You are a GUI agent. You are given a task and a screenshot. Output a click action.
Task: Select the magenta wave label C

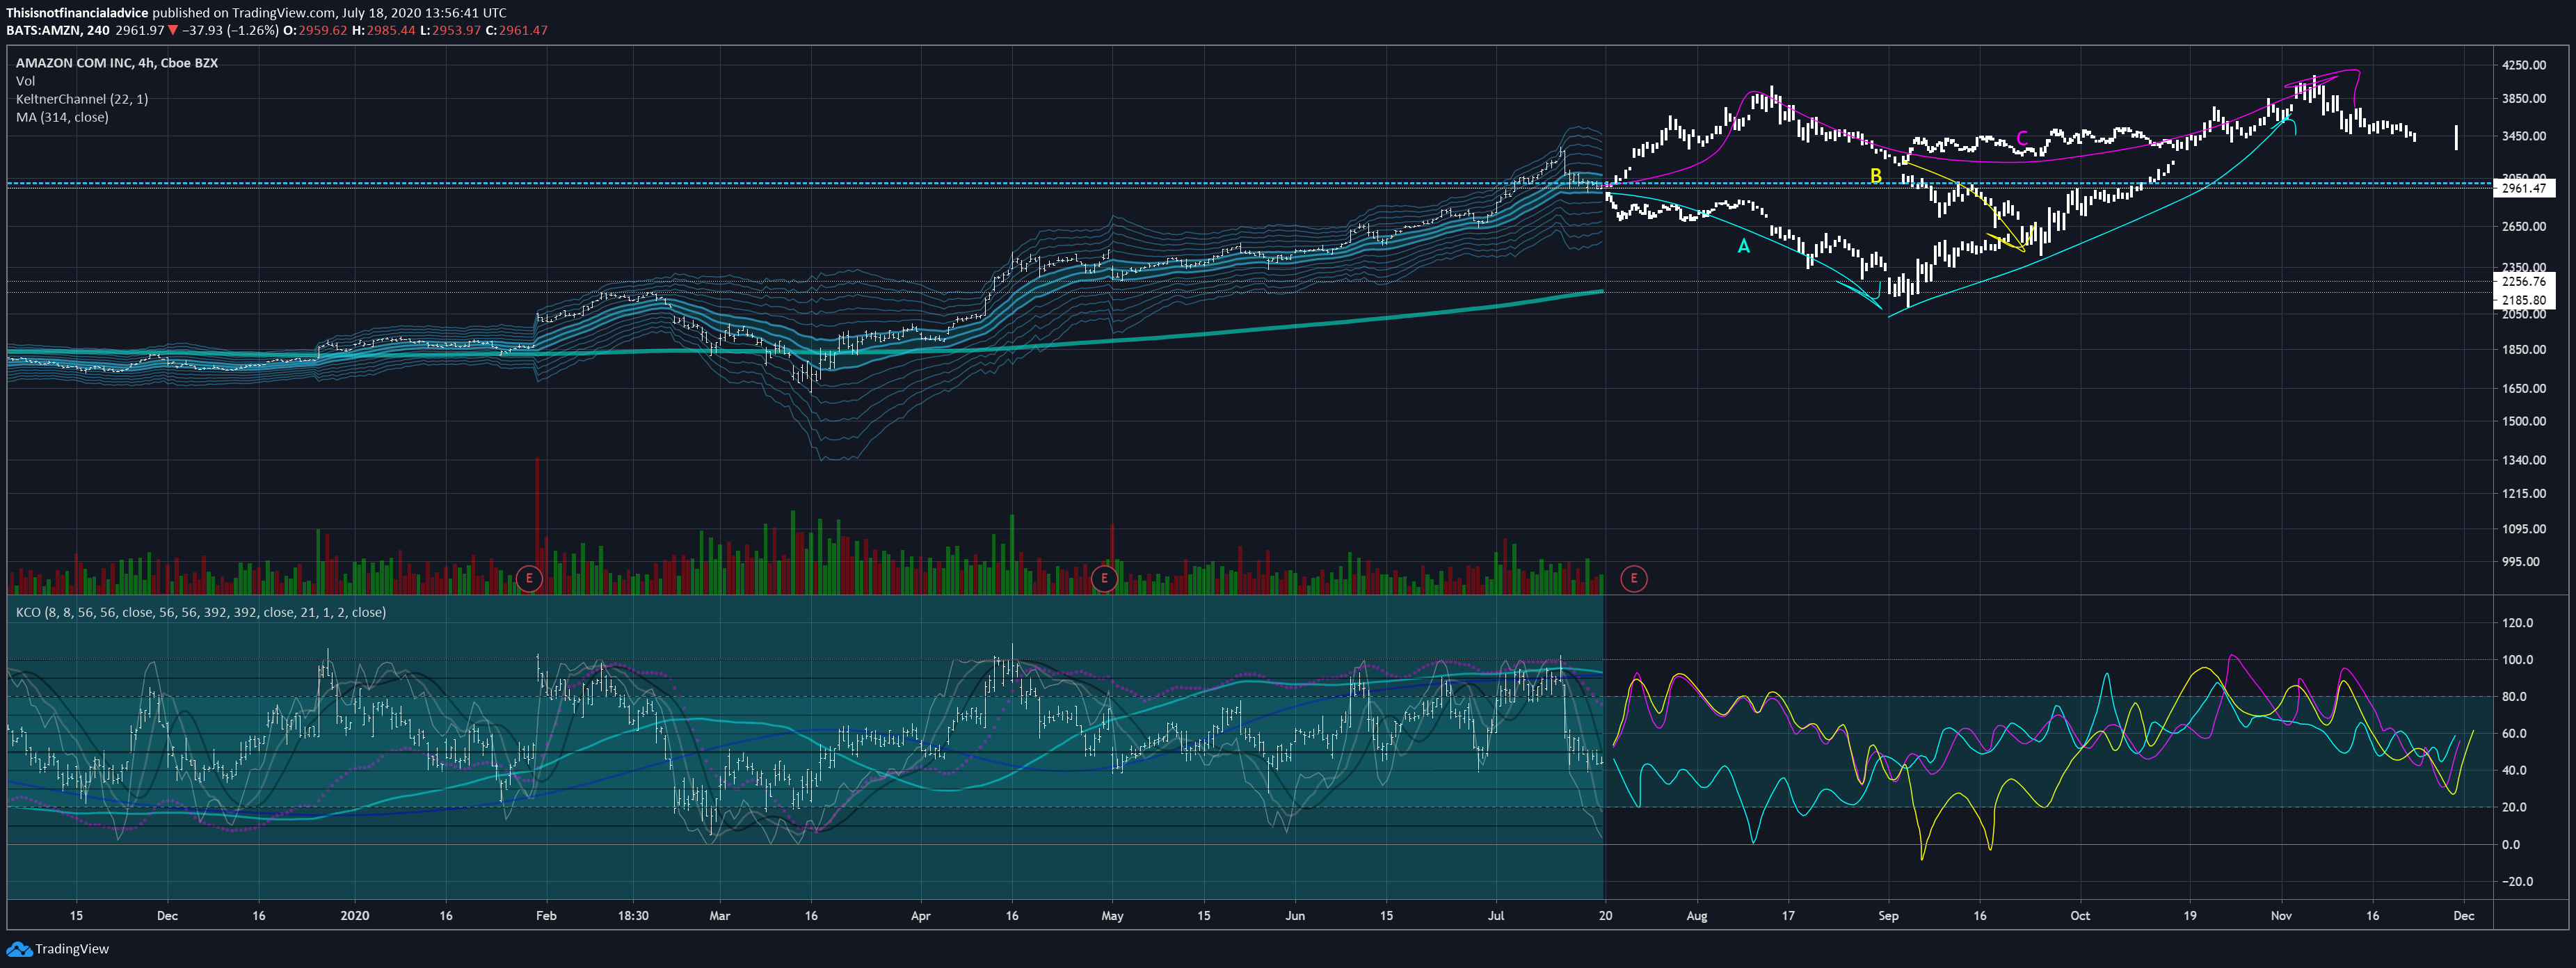pyautogui.click(x=2021, y=138)
